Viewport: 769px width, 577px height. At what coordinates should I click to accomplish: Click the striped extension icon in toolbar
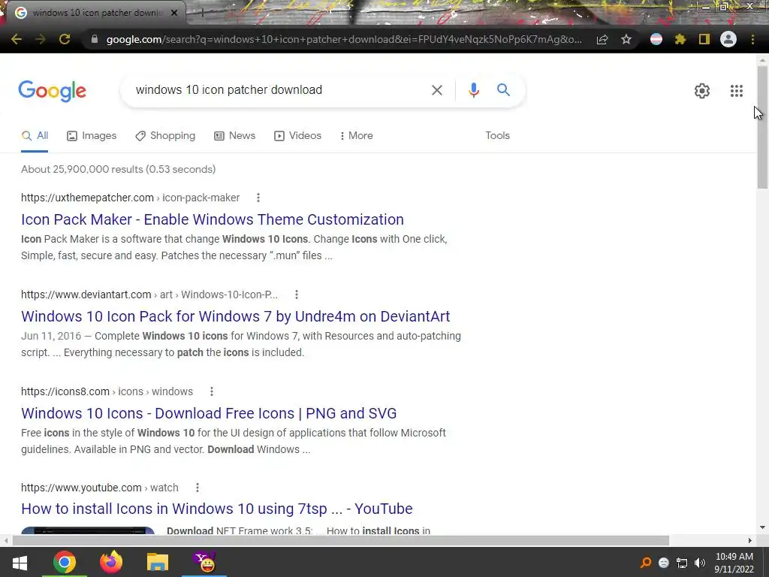(x=656, y=39)
